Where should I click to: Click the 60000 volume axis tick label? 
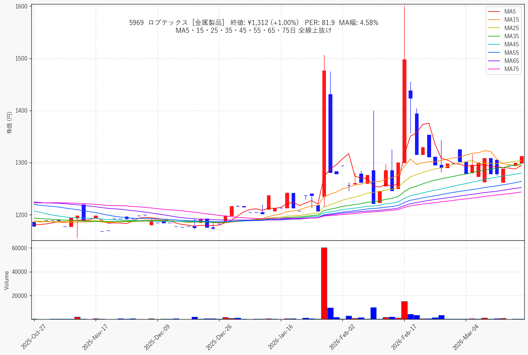pyautogui.click(x=20, y=248)
